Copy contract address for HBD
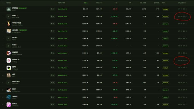 (53, 90)
